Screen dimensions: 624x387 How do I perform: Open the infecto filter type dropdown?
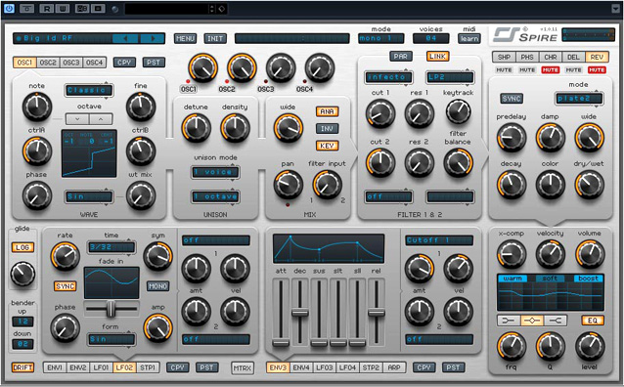(x=388, y=77)
